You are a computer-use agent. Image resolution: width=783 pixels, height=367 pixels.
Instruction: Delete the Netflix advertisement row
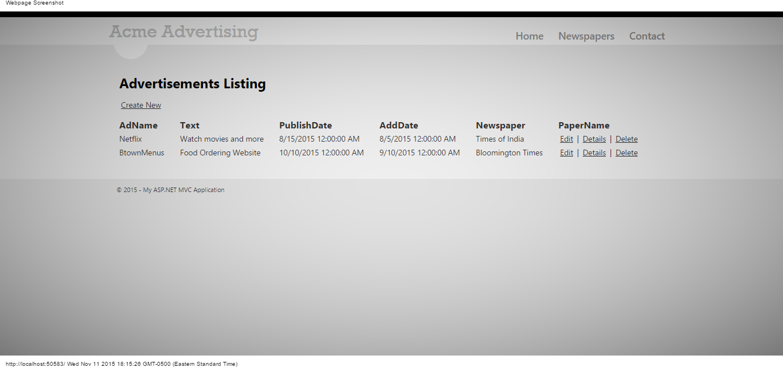(626, 139)
